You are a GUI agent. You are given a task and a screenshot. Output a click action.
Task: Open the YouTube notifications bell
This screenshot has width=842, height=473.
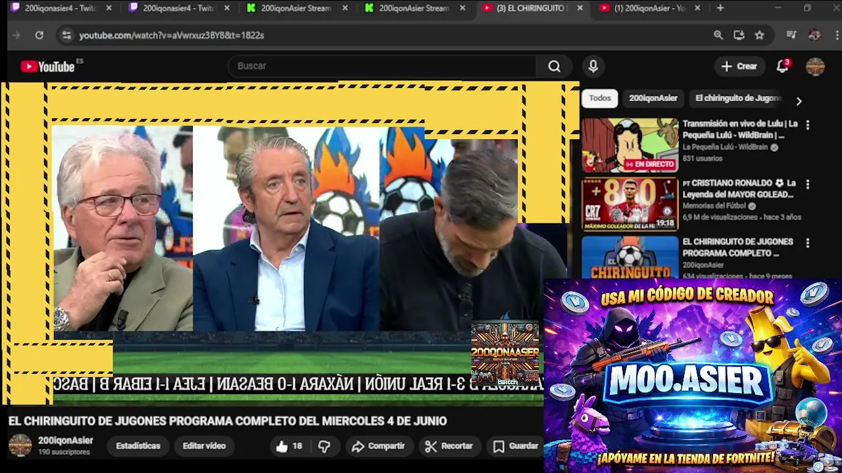(782, 66)
